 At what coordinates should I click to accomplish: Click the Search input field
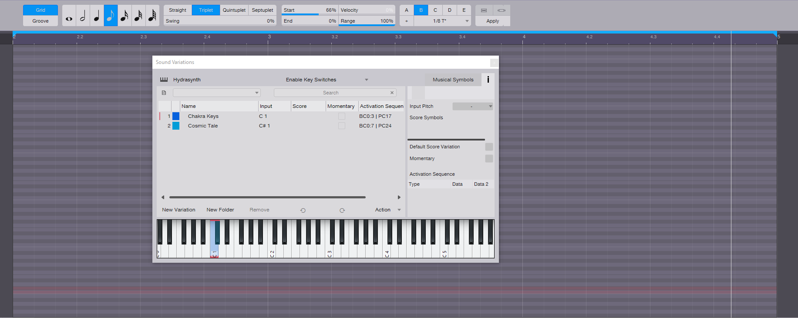pyautogui.click(x=331, y=93)
